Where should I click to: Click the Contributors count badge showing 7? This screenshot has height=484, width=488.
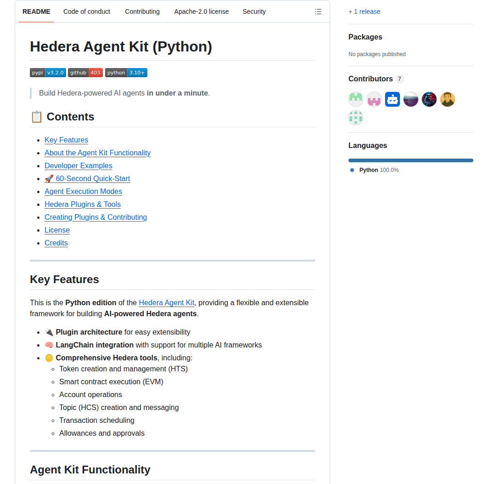(399, 79)
